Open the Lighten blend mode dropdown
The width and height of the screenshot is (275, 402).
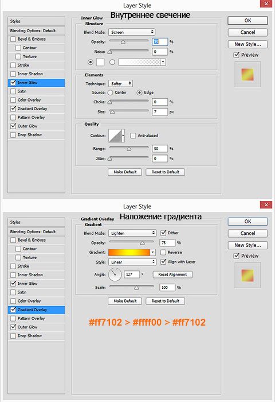[x=132, y=233]
